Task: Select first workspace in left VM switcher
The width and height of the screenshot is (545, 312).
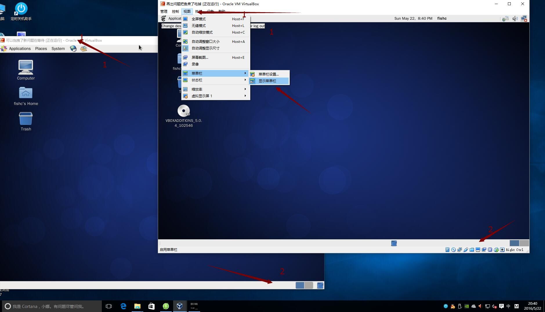Action: [x=300, y=285]
